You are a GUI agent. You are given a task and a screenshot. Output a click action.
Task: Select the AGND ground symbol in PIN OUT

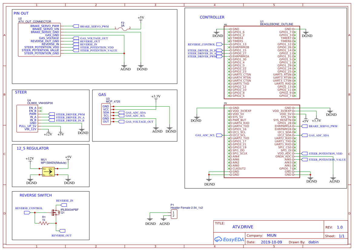coord(125,67)
